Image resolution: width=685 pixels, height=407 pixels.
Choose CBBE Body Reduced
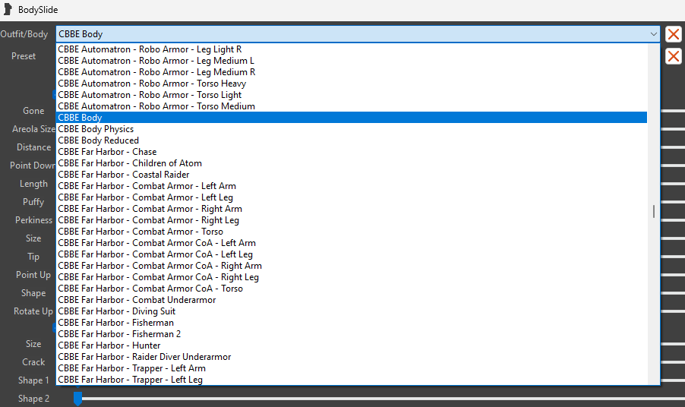click(352, 140)
